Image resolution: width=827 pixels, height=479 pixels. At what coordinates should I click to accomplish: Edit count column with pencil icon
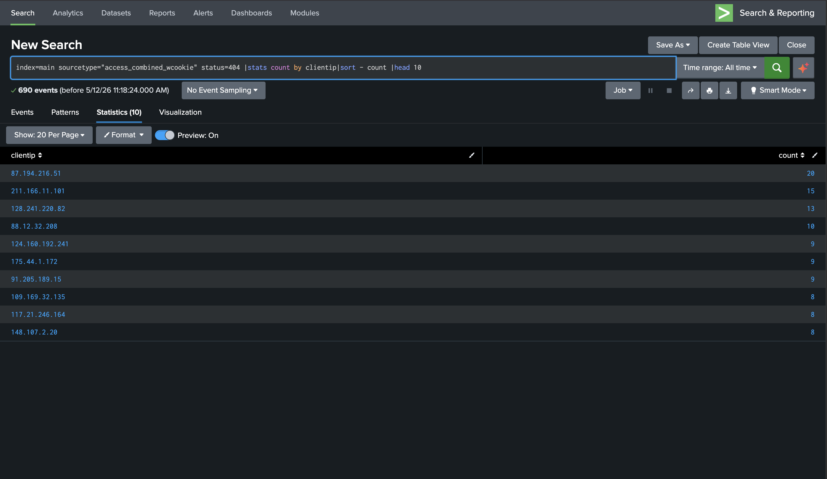(815, 155)
